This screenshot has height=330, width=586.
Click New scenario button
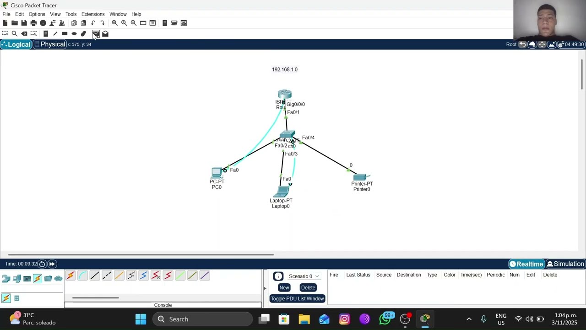click(x=284, y=288)
